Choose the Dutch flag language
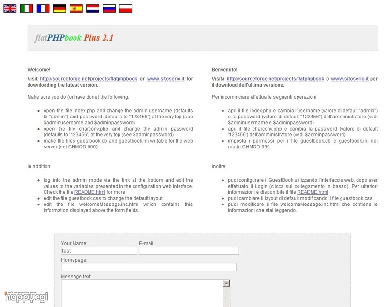387x307 pixels. (92, 8)
